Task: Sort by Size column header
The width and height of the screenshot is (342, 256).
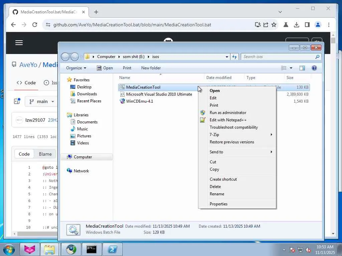Action: 290,78
